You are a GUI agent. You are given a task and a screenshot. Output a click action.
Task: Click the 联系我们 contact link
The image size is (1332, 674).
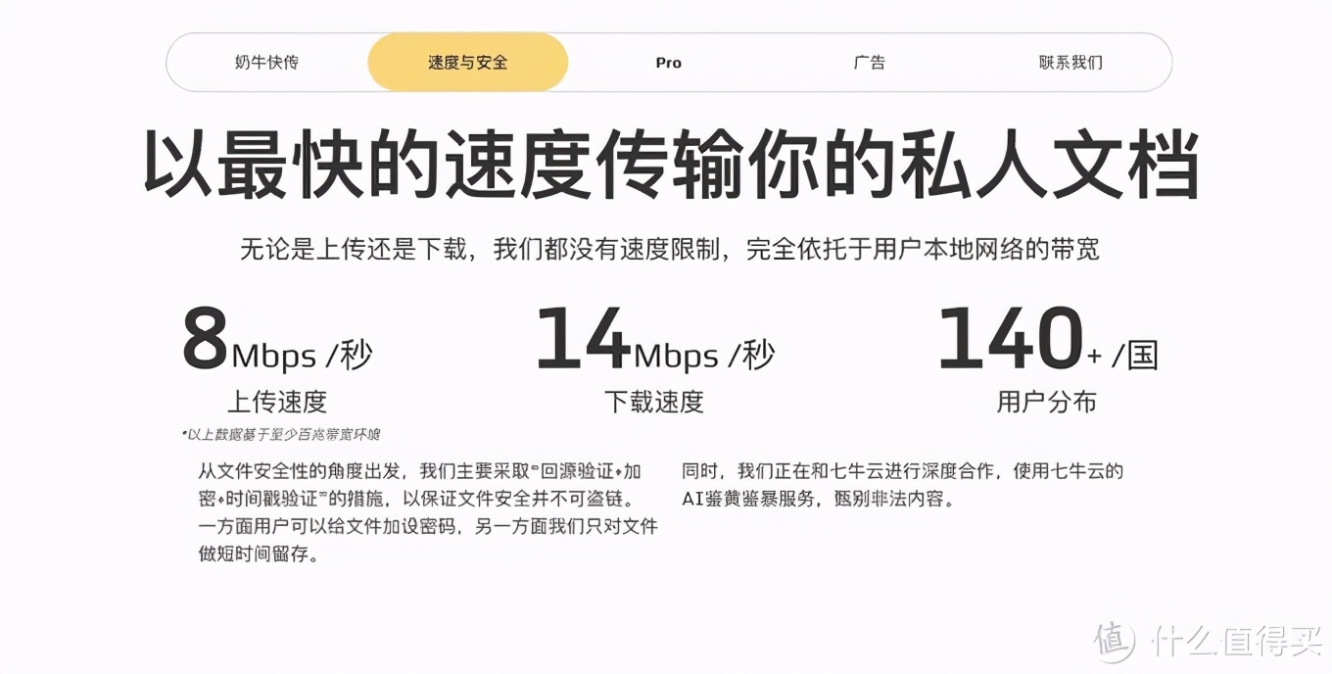[x=1070, y=62]
